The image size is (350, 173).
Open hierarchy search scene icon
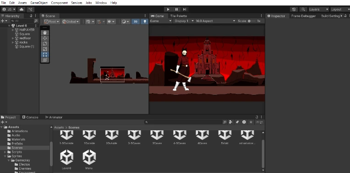tap(36, 21)
